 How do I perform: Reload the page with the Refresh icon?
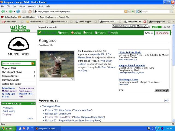click(x=18, y=11)
